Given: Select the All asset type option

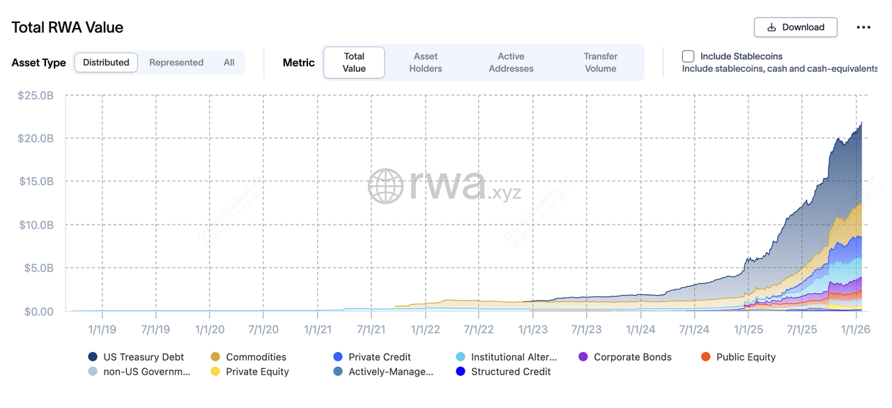Looking at the screenshot, I should [229, 62].
